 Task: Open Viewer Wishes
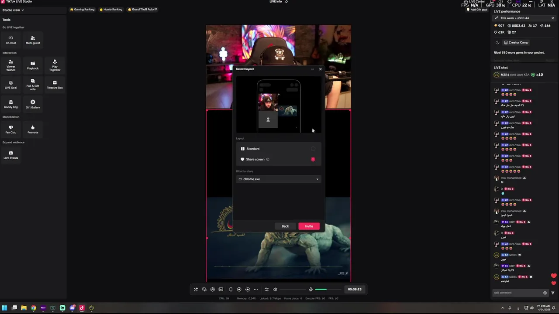pos(11,65)
